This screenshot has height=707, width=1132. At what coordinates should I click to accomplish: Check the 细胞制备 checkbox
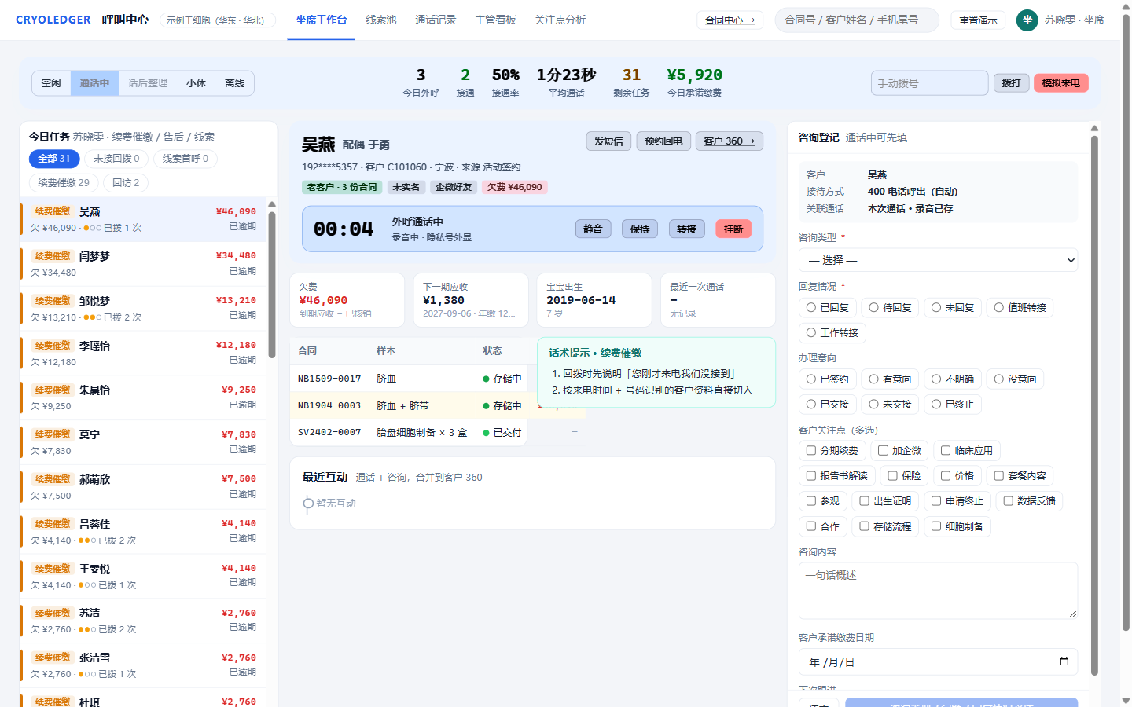(936, 526)
